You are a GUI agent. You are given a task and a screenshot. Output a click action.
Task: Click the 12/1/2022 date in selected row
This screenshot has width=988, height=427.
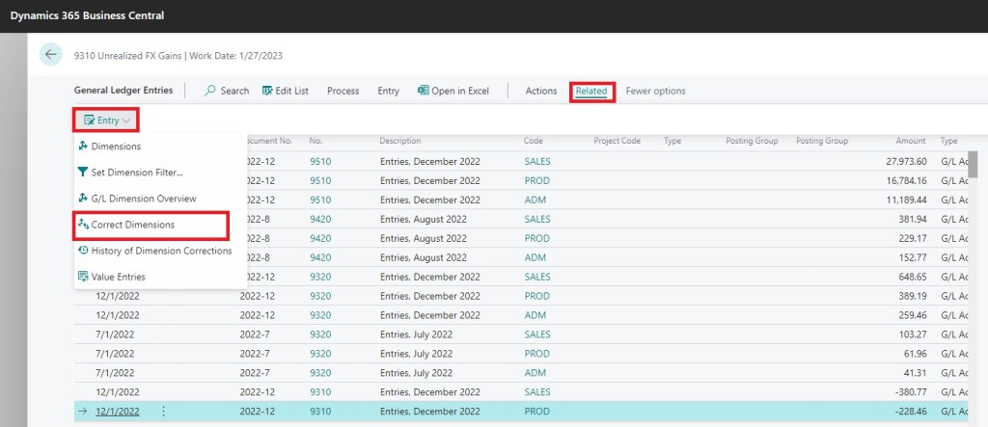pyautogui.click(x=118, y=411)
